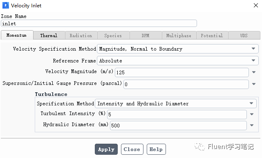Select the Momentum tab
262x158 pixels.
click(17, 35)
